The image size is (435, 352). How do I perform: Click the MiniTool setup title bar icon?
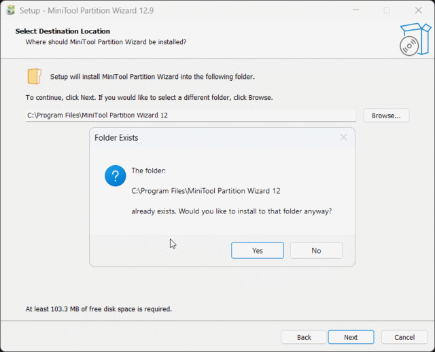pyautogui.click(x=11, y=10)
